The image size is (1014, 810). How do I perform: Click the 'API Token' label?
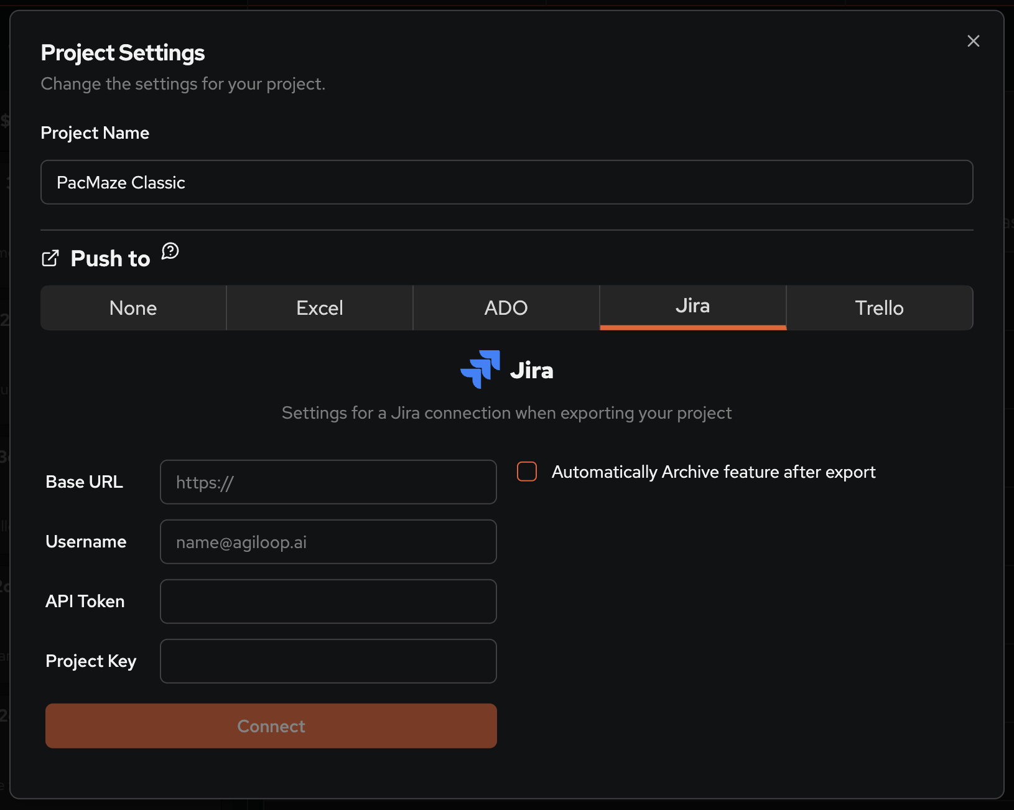[x=85, y=602]
